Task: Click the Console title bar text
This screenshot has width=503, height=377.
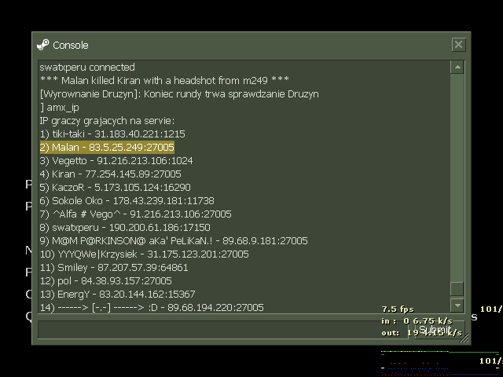Action: pos(71,46)
